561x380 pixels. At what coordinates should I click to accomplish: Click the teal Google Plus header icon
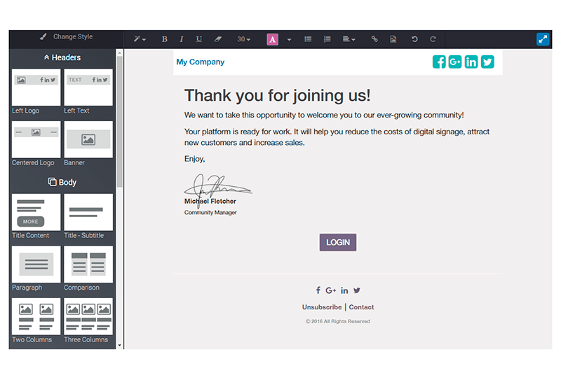click(455, 62)
